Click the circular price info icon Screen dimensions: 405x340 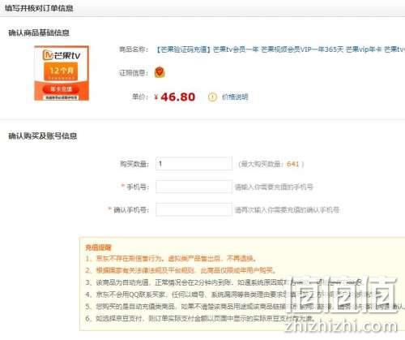coord(212,97)
